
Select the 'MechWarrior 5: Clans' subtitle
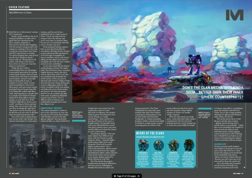(x=20, y=13)
